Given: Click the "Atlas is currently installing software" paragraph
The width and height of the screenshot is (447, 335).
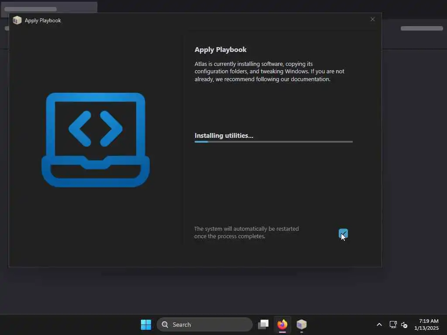Looking at the screenshot, I should coord(269,72).
